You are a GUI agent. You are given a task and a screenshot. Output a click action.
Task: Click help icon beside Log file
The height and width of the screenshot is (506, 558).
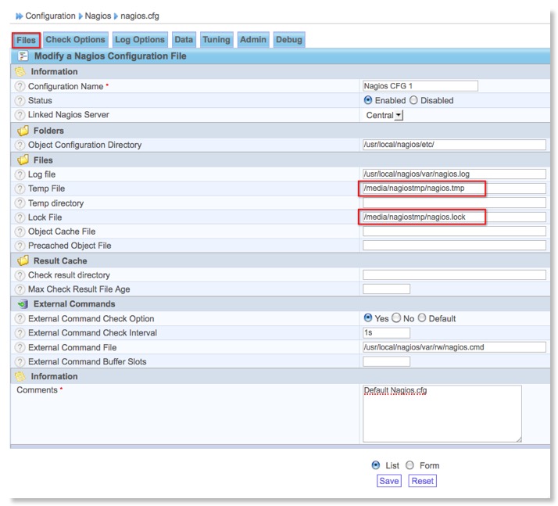click(x=20, y=174)
